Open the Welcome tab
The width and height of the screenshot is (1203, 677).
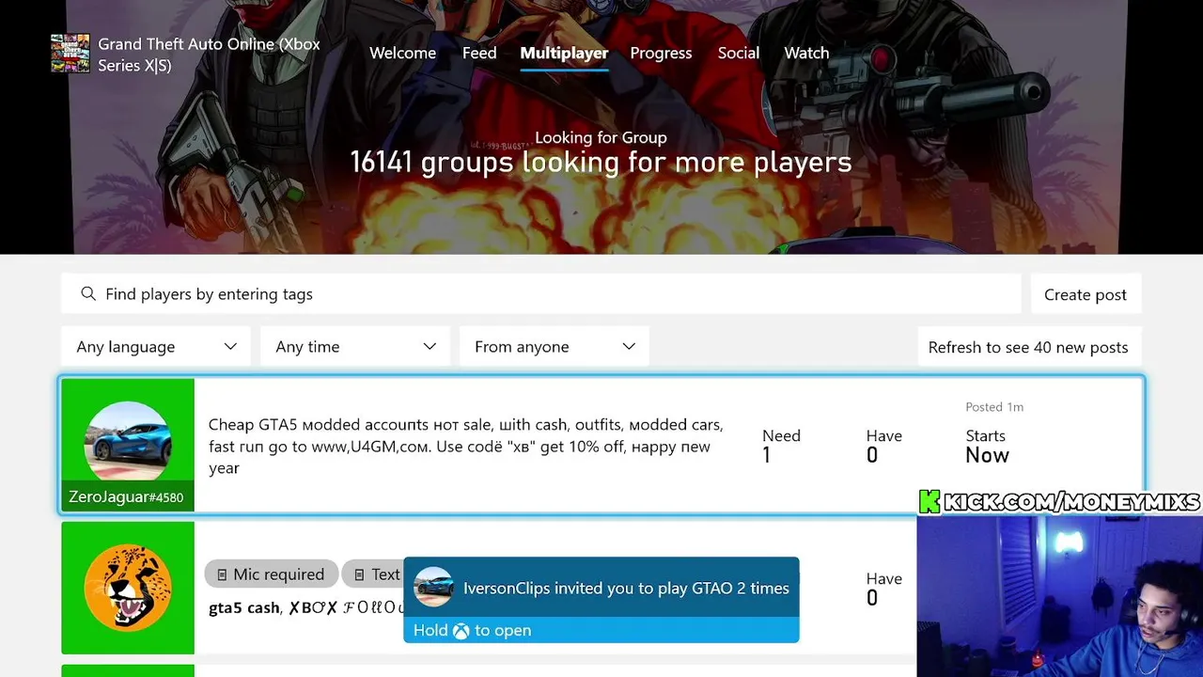402,53
